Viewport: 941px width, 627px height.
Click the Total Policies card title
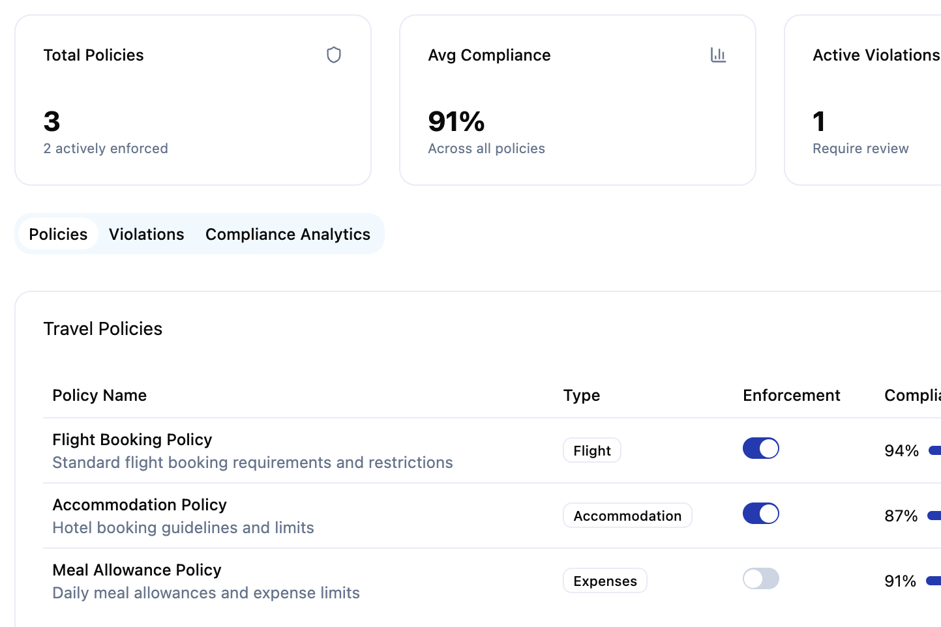pyautogui.click(x=94, y=55)
